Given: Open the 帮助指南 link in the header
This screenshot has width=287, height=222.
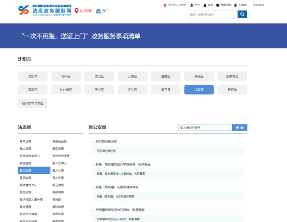Looking at the screenshot, I should [259, 5].
